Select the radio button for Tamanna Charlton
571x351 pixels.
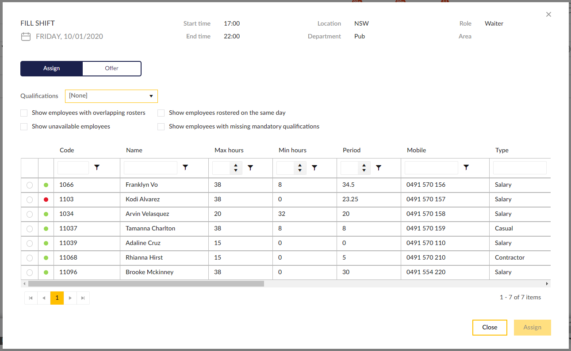point(30,229)
